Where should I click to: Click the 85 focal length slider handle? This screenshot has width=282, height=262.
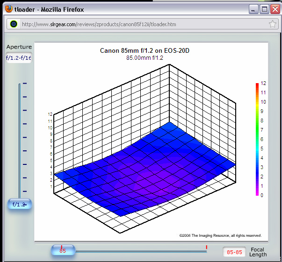pyautogui.click(x=63, y=251)
